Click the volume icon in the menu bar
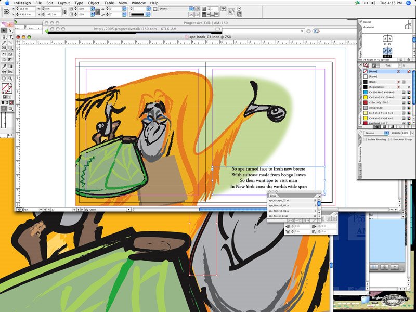The width and height of the screenshot is (416, 312). point(373,3)
